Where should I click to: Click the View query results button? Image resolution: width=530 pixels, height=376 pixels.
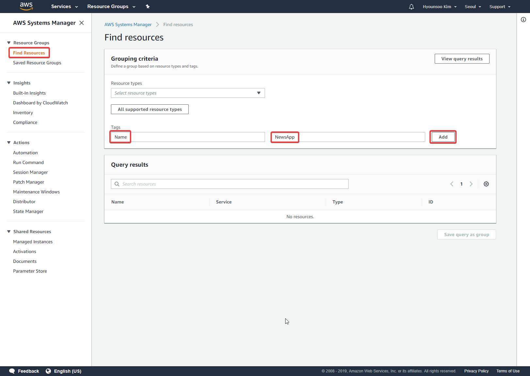coord(462,59)
